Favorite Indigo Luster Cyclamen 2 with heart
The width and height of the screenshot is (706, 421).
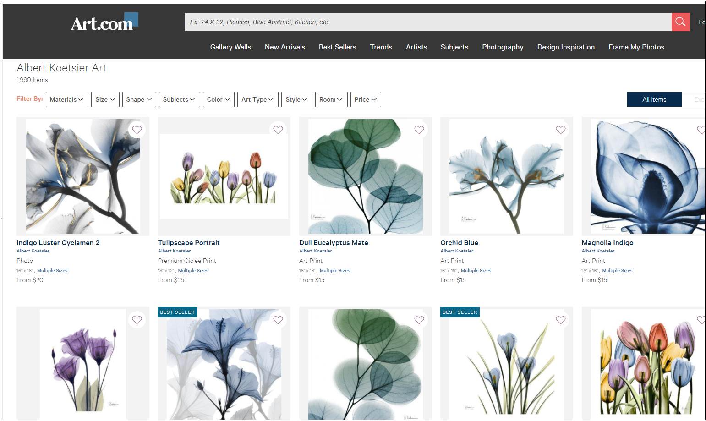[x=137, y=130]
